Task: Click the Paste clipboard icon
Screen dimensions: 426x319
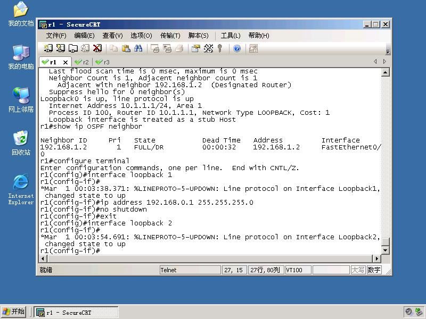Action: pyautogui.click(x=126, y=48)
